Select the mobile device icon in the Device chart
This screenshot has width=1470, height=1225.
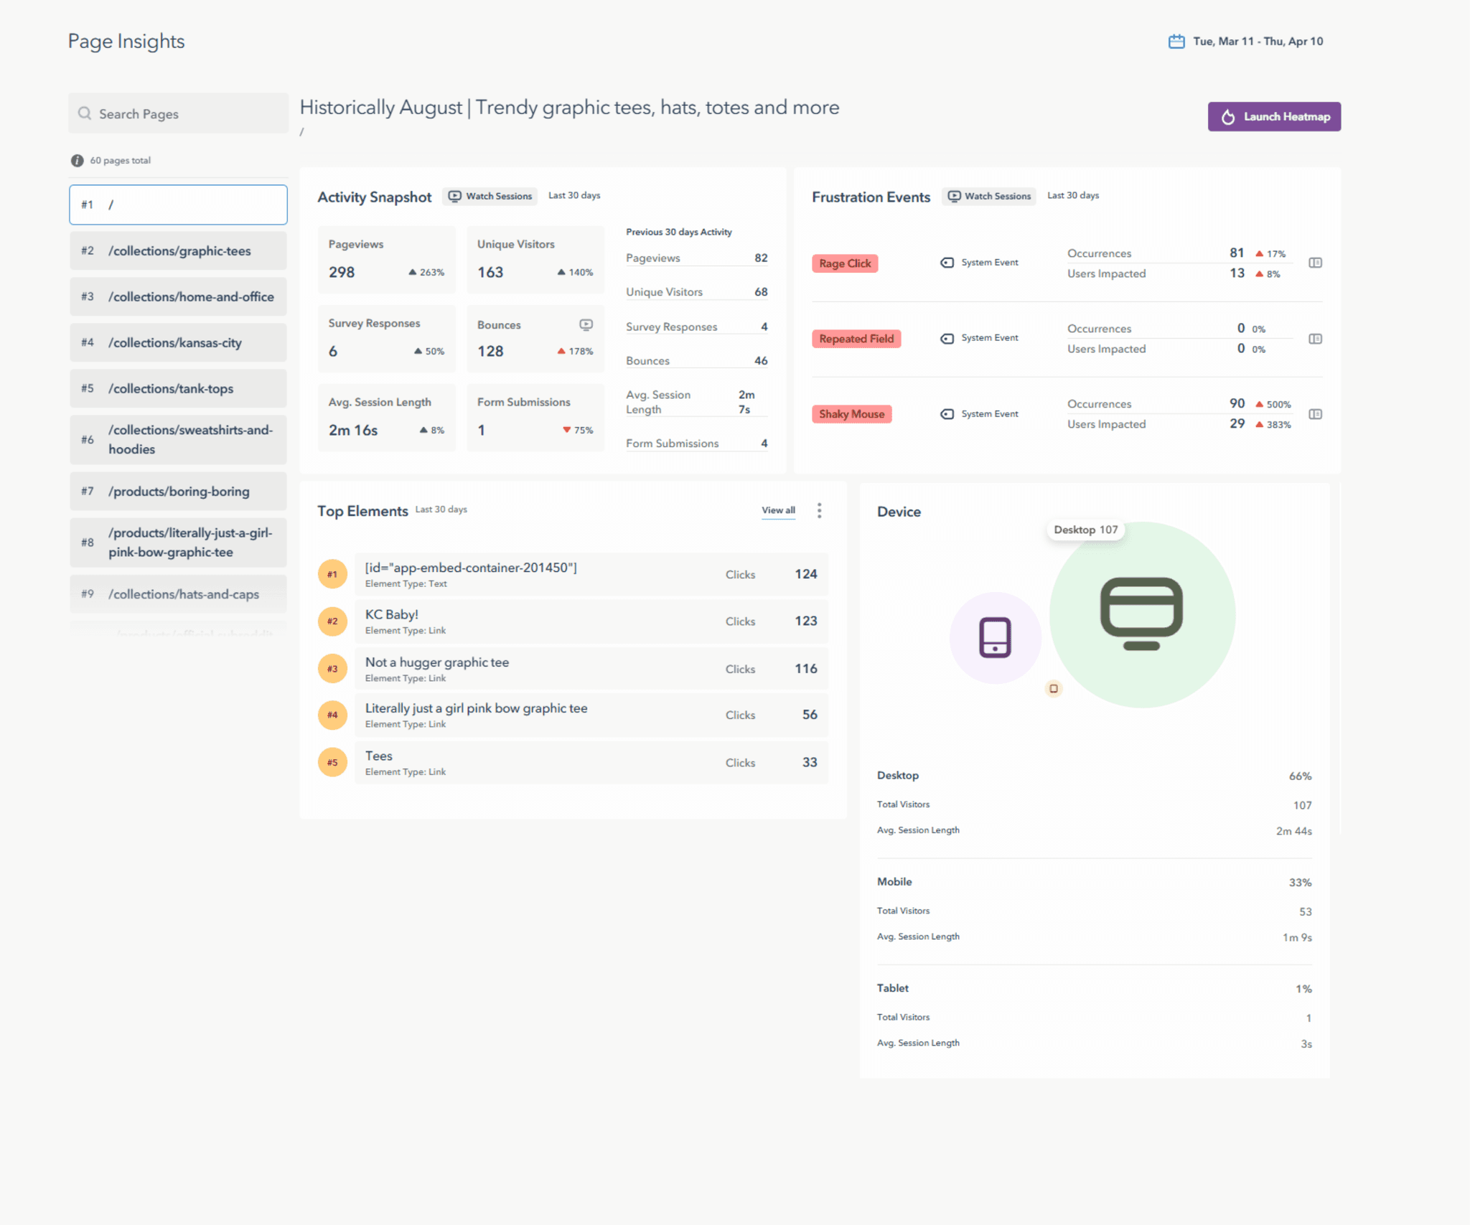(x=995, y=637)
